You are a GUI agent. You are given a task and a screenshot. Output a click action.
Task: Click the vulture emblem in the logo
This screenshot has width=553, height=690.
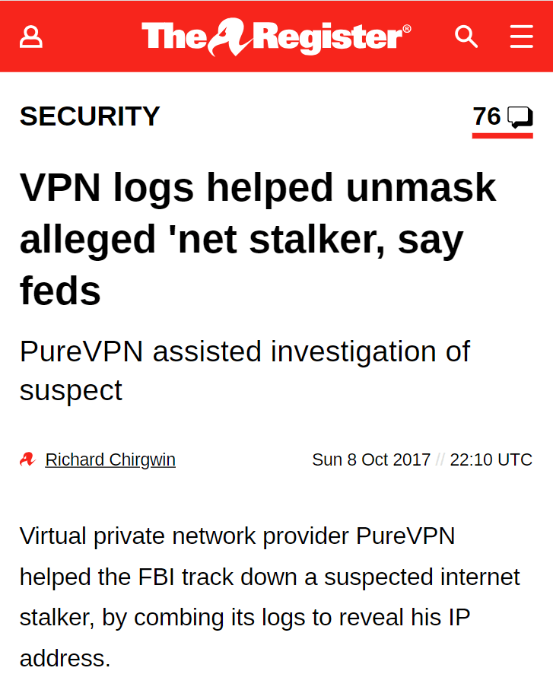tap(231, 36)
